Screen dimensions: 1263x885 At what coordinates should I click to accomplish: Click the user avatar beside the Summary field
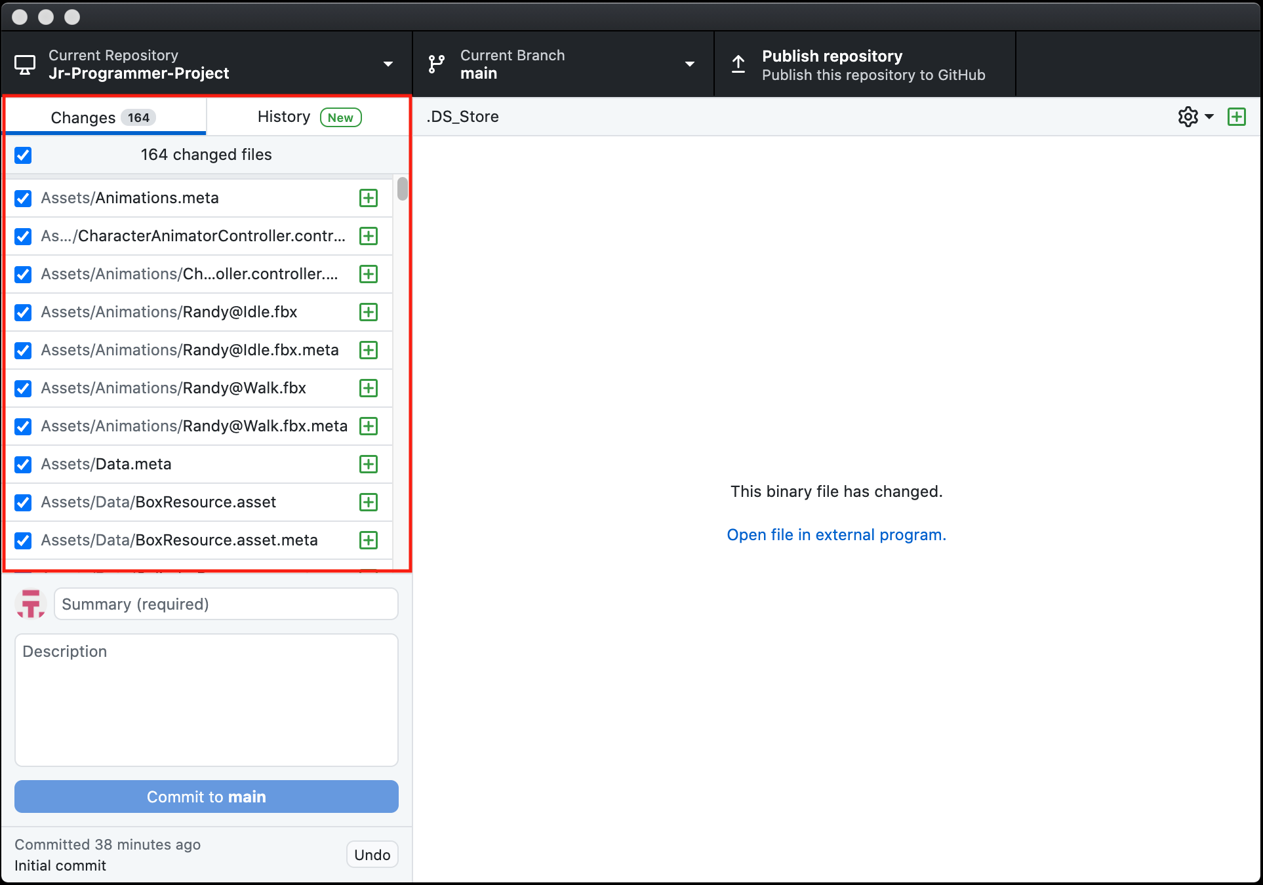[x=31, y=604]
